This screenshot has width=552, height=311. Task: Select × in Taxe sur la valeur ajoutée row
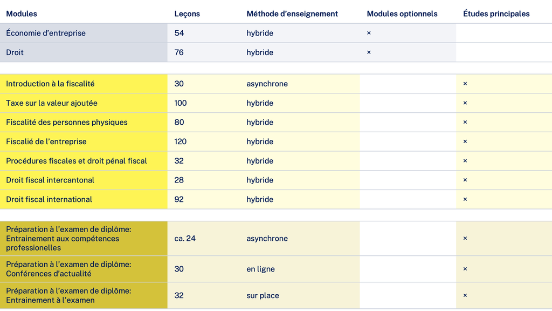pyautogui.click(x=465, y=103)
